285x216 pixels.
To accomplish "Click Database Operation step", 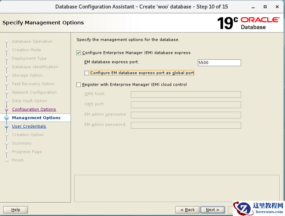I will [32, 41].
